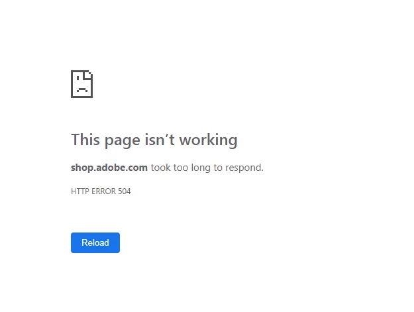Click the word "respond." in the message

tap(244, 168)
